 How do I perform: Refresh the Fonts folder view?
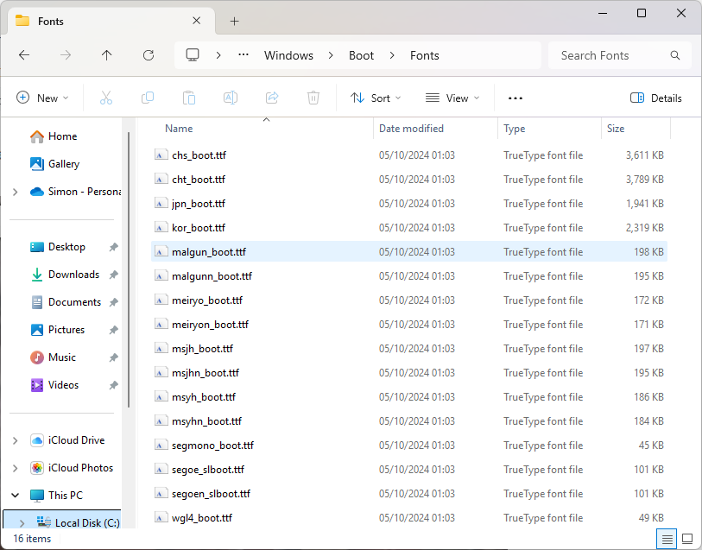click(149, 55)
